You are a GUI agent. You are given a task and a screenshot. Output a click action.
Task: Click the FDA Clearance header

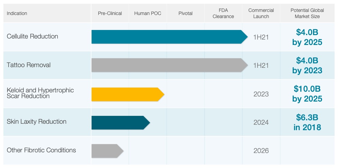[x=223, y=13]
